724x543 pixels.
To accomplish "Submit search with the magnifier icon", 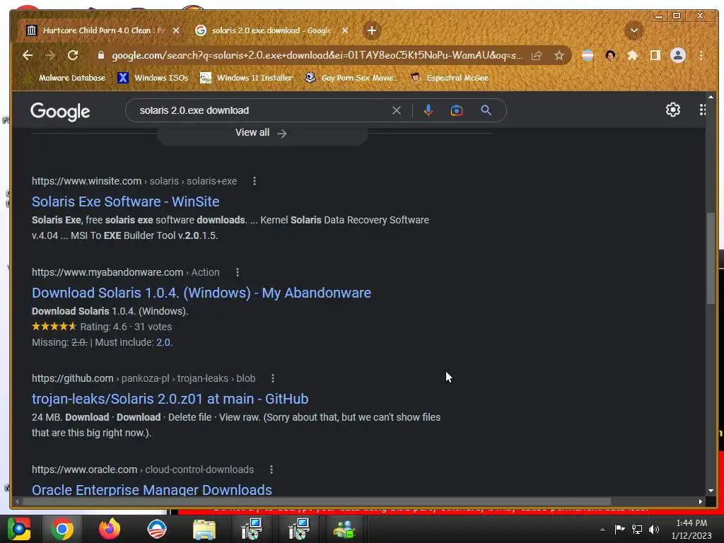I will click(486, 110).
